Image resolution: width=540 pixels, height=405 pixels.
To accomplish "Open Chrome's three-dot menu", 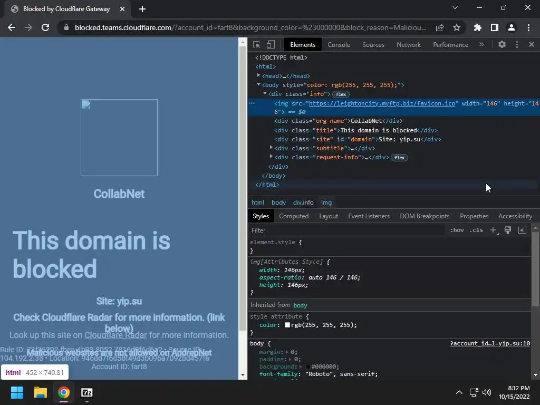I will coord(528,27).
